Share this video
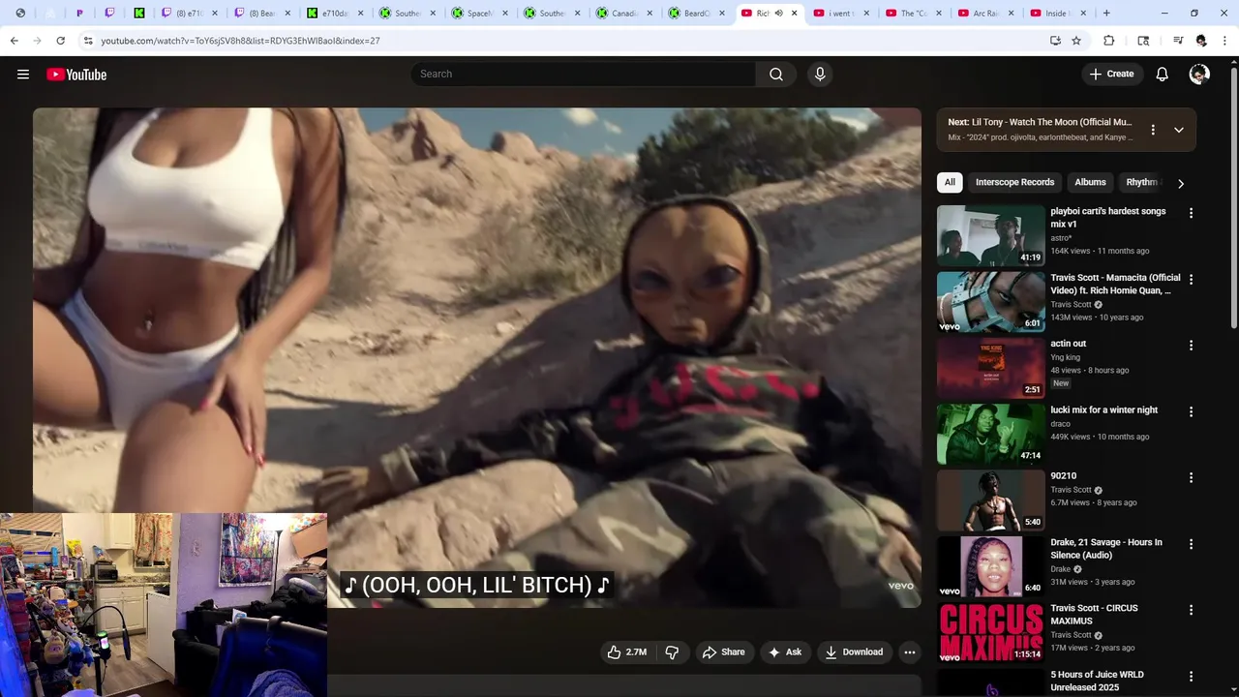This screenshot has height=697, width=1239. (723, 652)
